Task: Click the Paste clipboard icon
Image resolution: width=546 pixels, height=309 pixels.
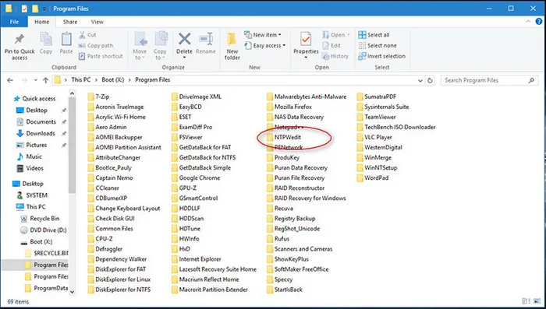Action: tap(66, 39)
